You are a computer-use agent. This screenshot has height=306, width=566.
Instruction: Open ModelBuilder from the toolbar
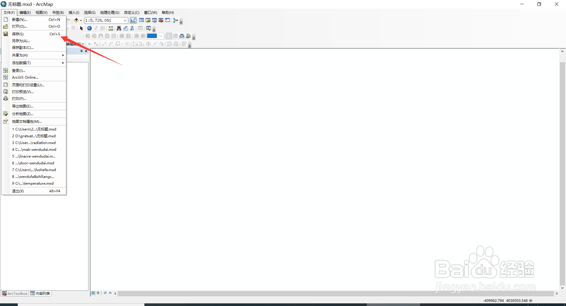pos(175,20)
